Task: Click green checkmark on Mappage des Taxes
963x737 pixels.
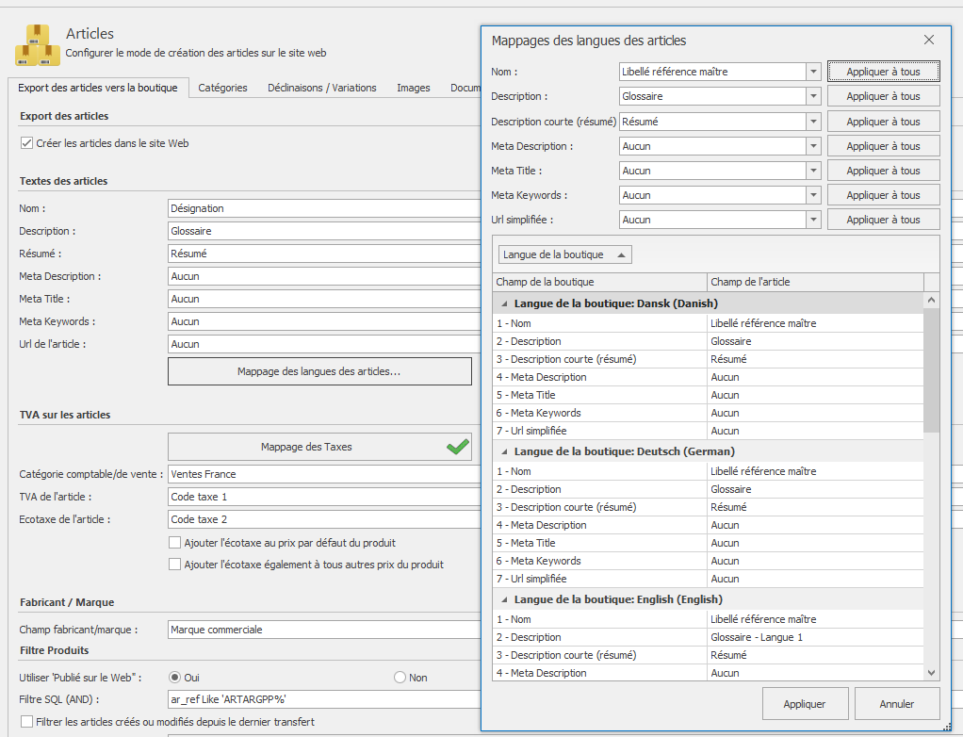Action: click(x=458, y=447)
